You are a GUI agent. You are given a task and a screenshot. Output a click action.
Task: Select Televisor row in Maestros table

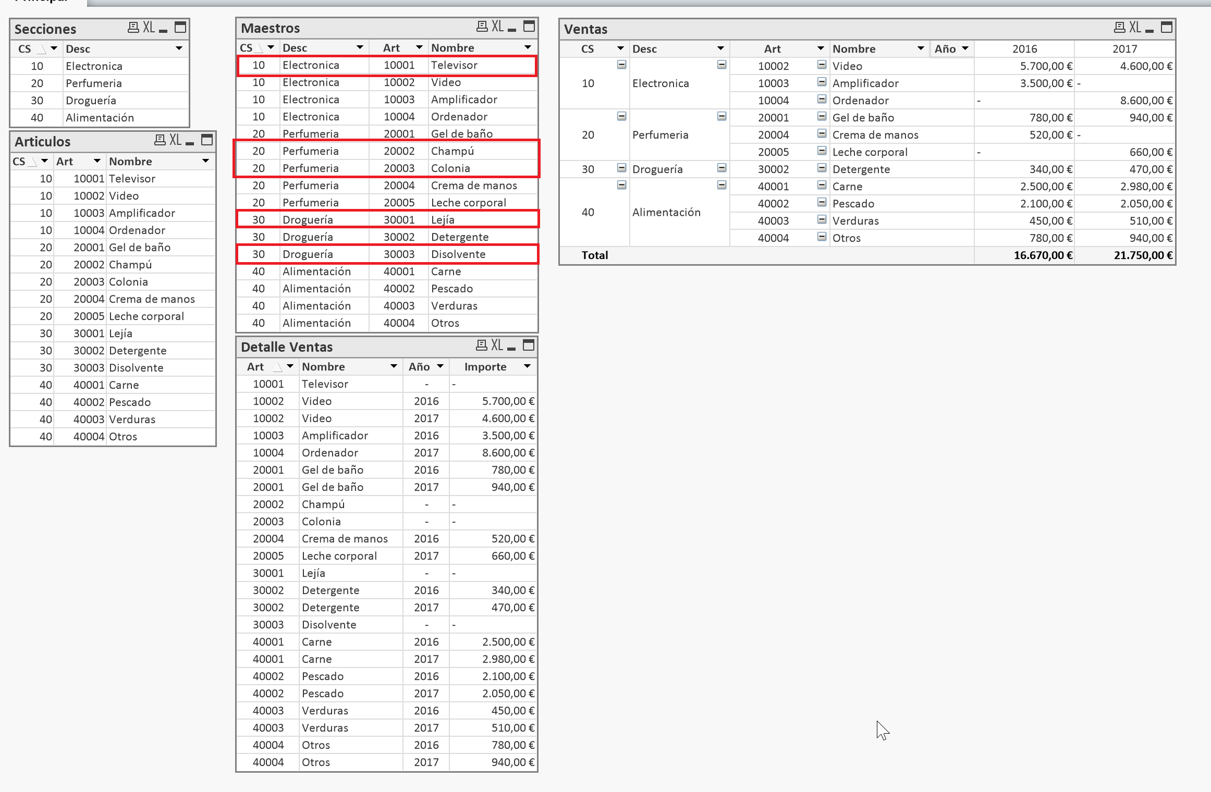tap(387, 65)
